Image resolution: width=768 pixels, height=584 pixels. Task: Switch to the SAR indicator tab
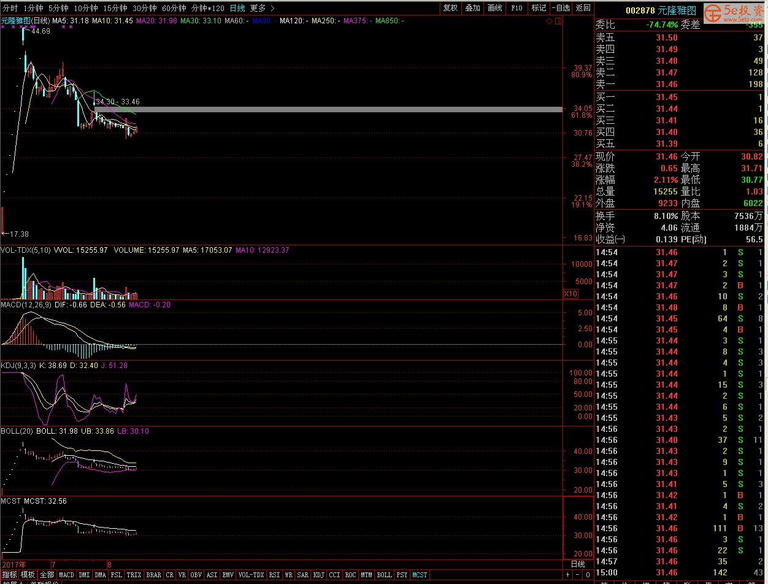point(303,575)
